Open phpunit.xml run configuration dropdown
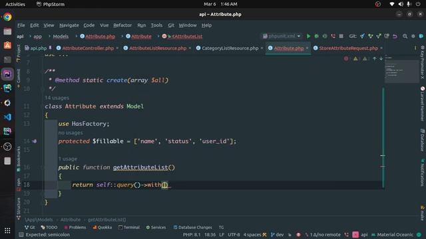Screen dimensions: 426x239 [282, 36]
